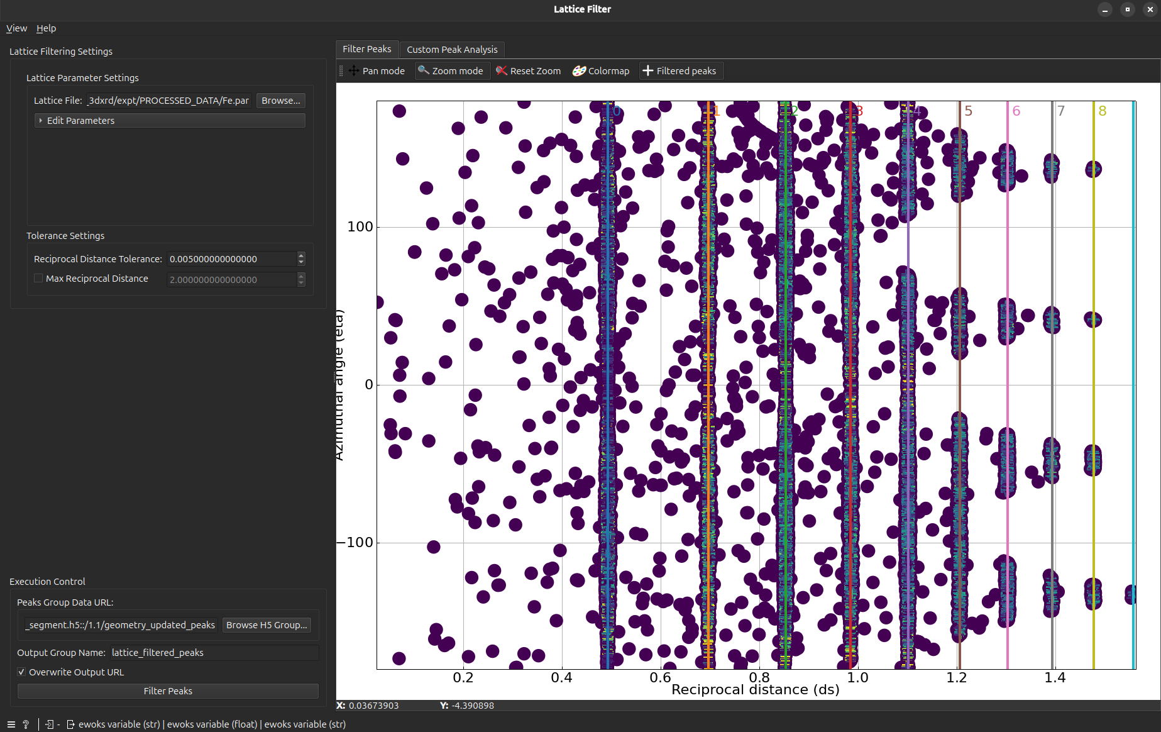Click Browse H5 Group... button
Viewport: 1161px width, 732px height.
(267, 625)
